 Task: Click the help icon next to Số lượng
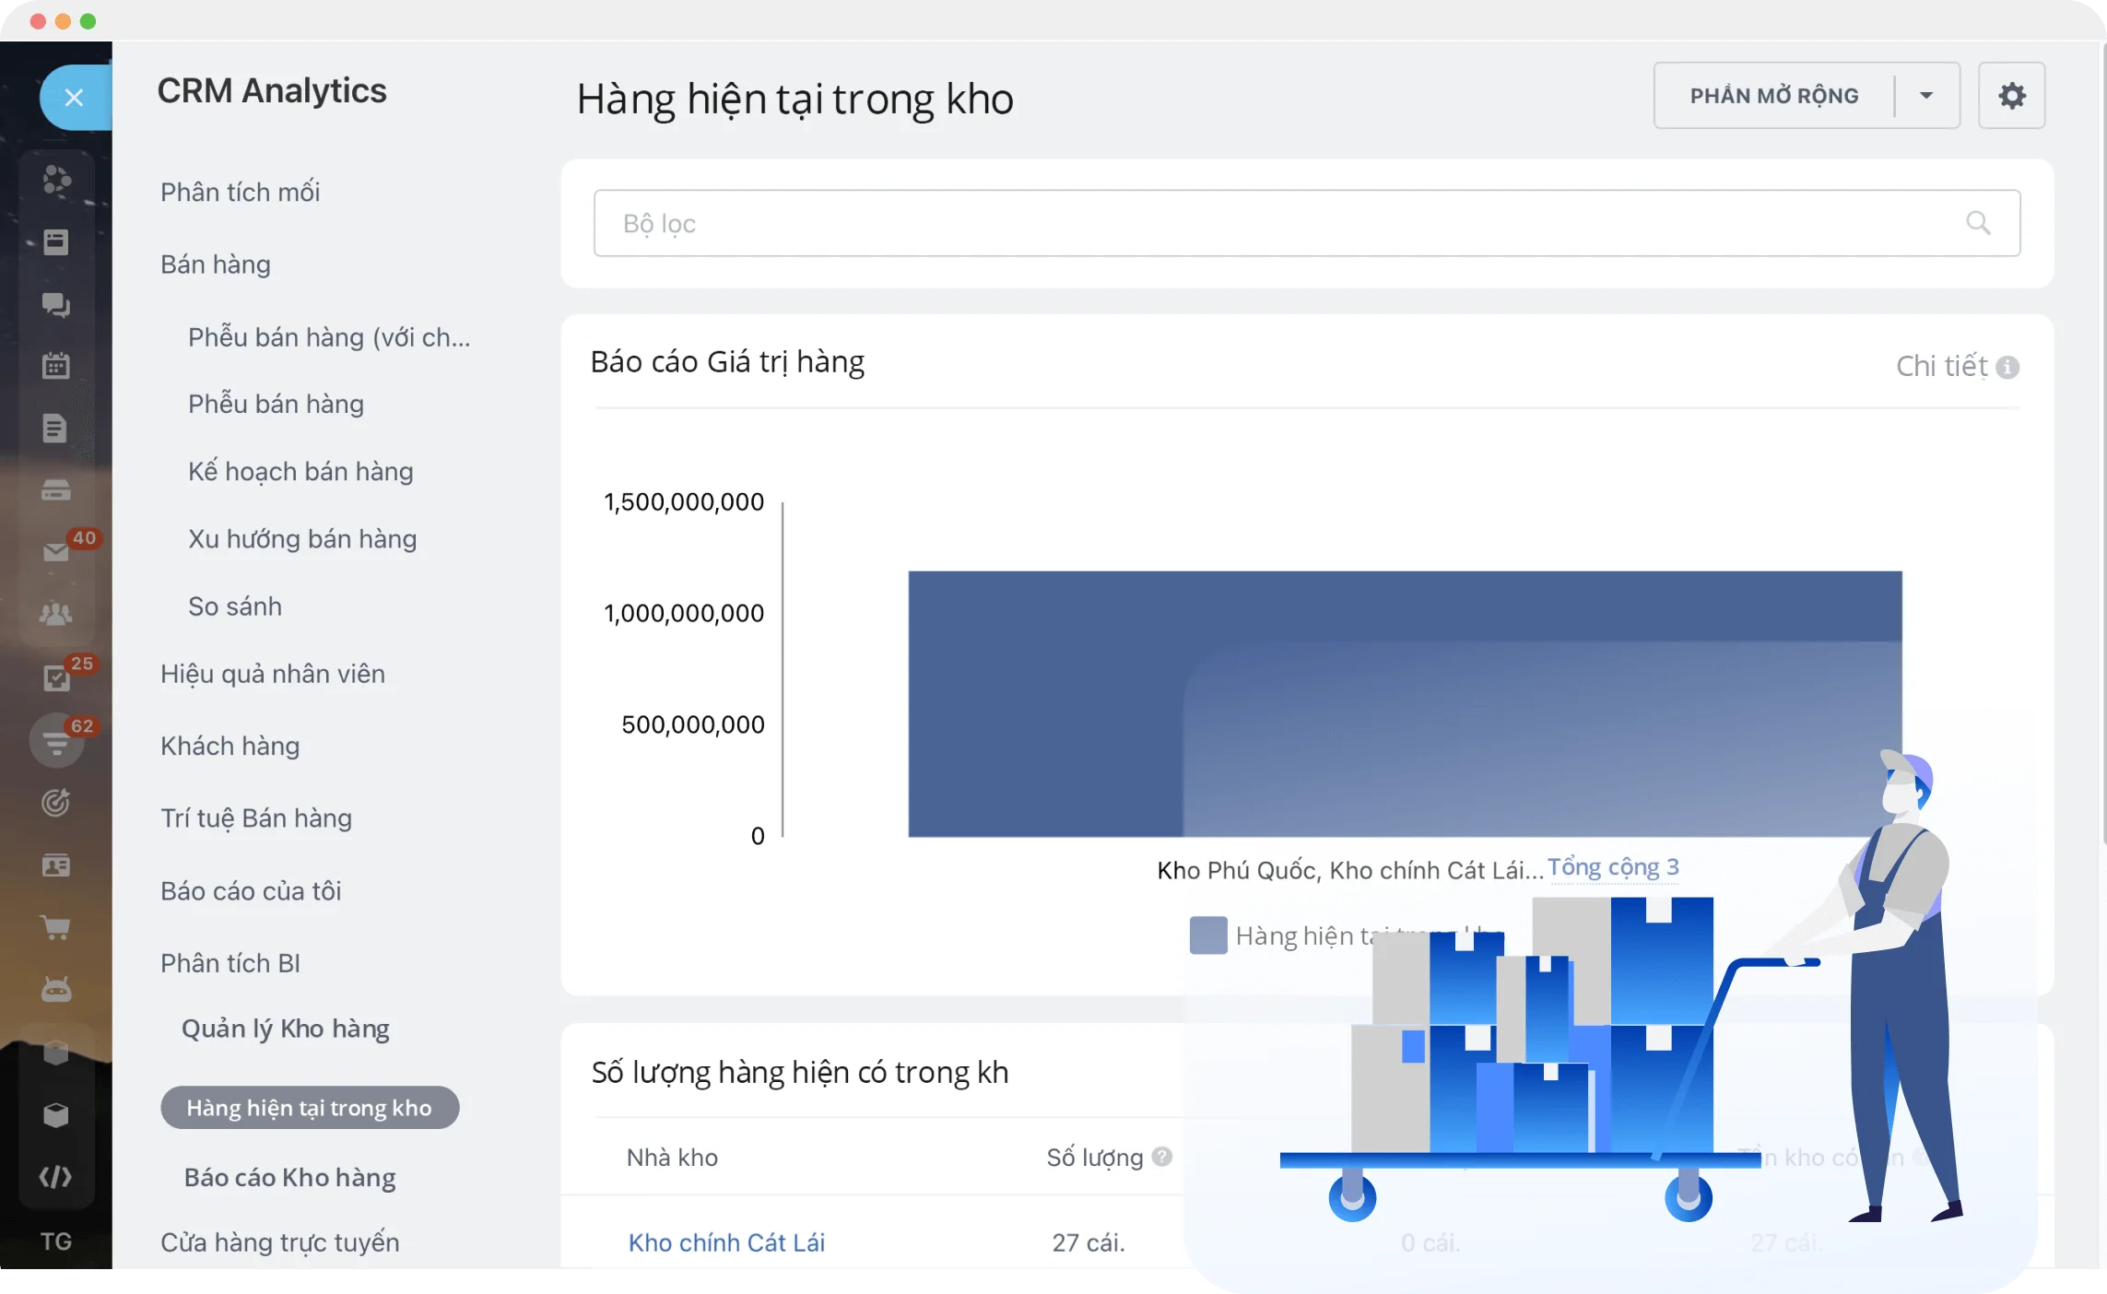1162,1156
